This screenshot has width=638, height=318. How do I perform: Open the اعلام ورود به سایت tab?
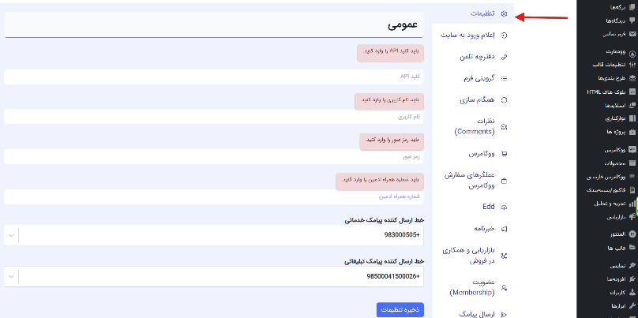(x=465, y=36)
